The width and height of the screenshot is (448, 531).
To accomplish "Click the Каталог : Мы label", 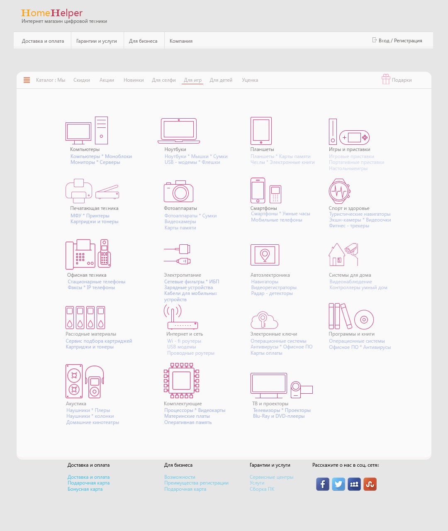I will [51, 80].
